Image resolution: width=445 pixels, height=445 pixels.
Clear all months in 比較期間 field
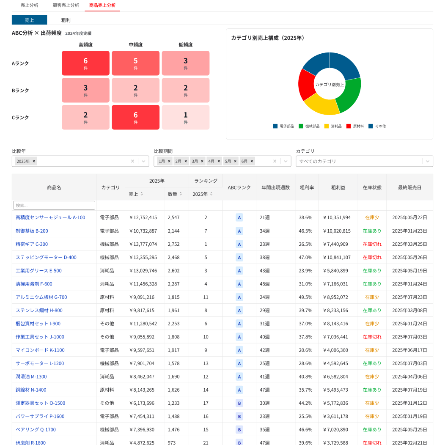(x=275, y=161)
